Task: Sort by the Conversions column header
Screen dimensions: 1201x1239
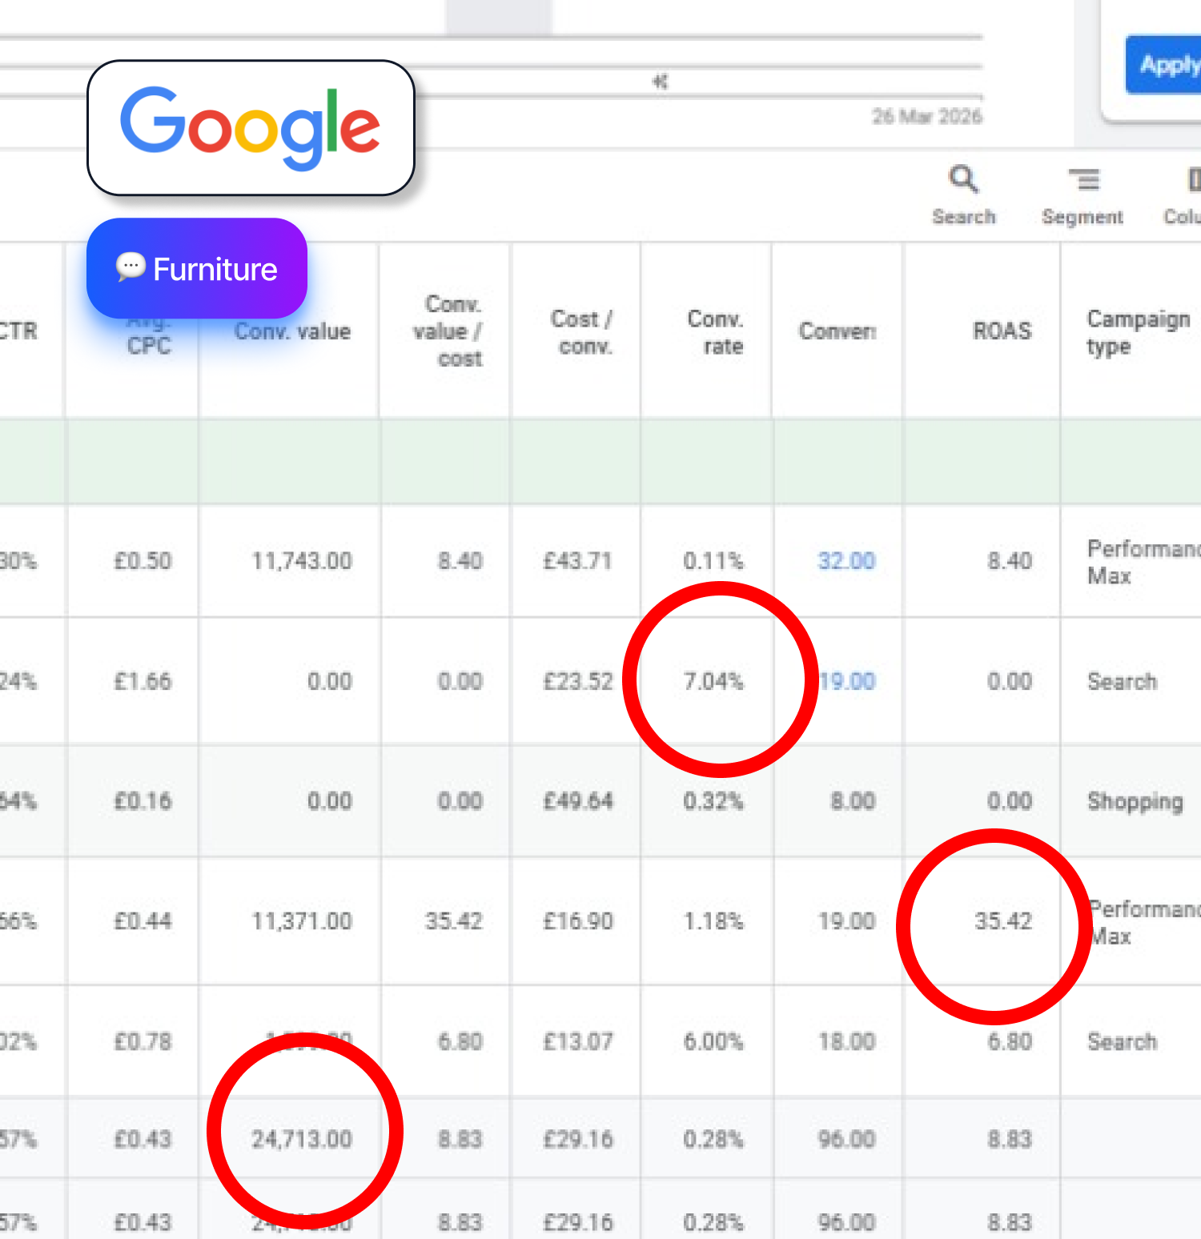Action: (x=837, y=331)
